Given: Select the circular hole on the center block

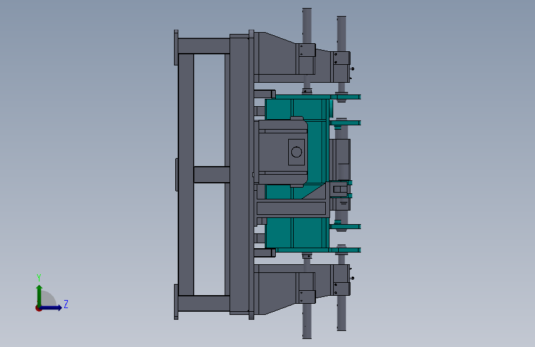Looking at the screenshot, I should [x=296, y=152].
